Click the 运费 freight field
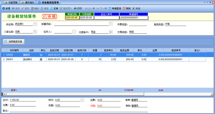This screenshot has width=215, height=114. (x=109, y=100)
